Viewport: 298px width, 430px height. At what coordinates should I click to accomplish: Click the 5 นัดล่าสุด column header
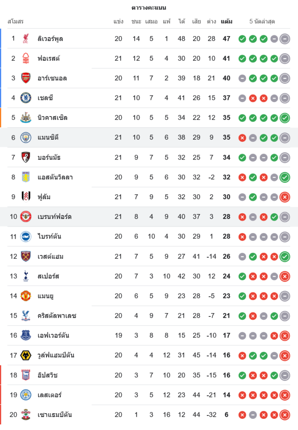click(262, 21)
